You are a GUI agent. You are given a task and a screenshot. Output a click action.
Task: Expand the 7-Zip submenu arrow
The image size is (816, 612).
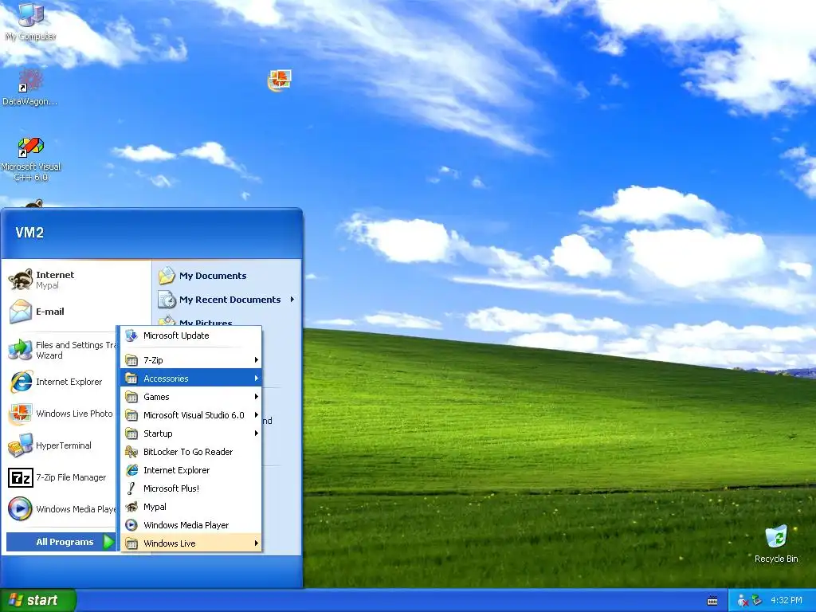point(256,359)
